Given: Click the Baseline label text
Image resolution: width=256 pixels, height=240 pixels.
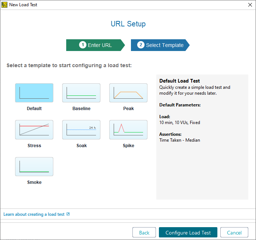Looking at the screenshot, I should click(x=81, y=109).
